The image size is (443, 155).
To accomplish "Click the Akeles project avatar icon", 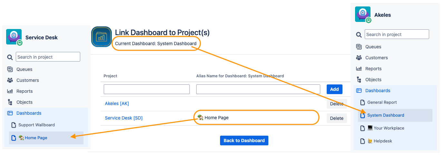I will (x=363, y=15).
